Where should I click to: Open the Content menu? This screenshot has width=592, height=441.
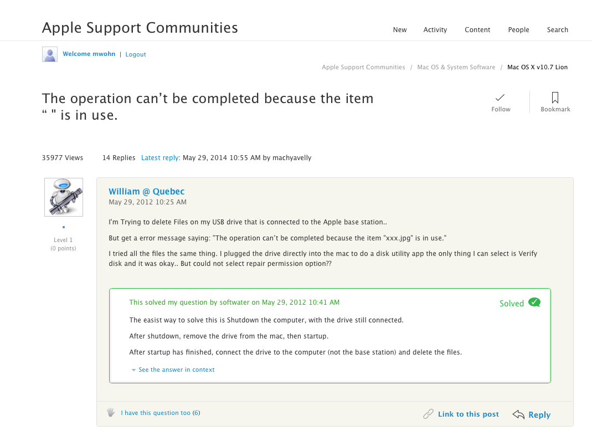tap(477, 30)
